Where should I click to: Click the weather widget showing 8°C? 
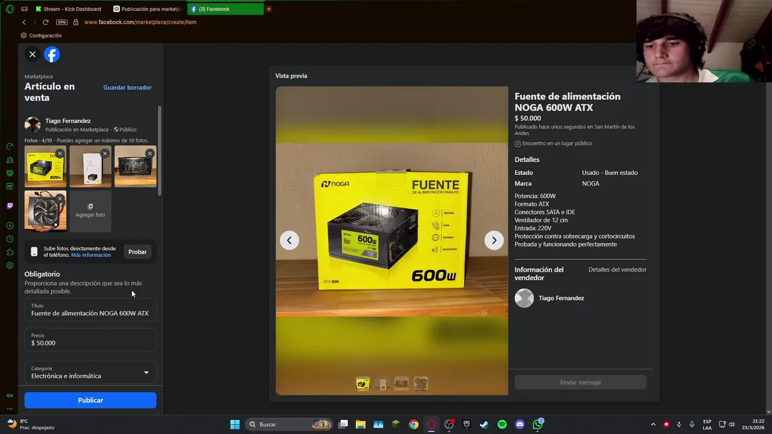(30, 424)
